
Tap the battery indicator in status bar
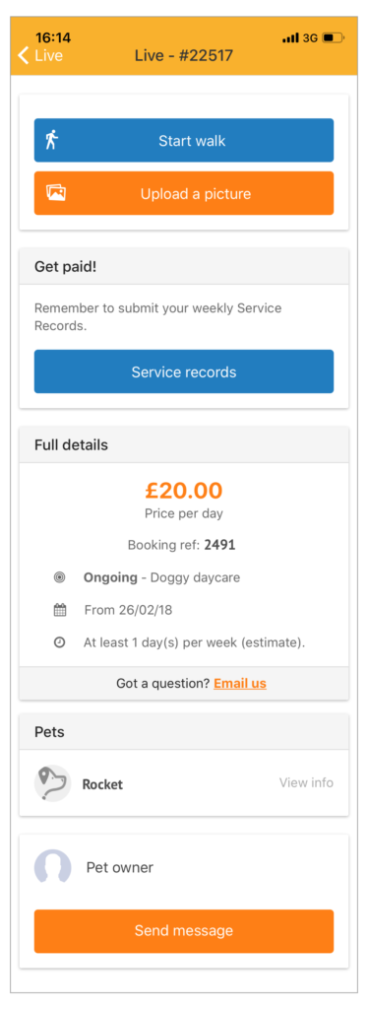click(x=334, y=38)
